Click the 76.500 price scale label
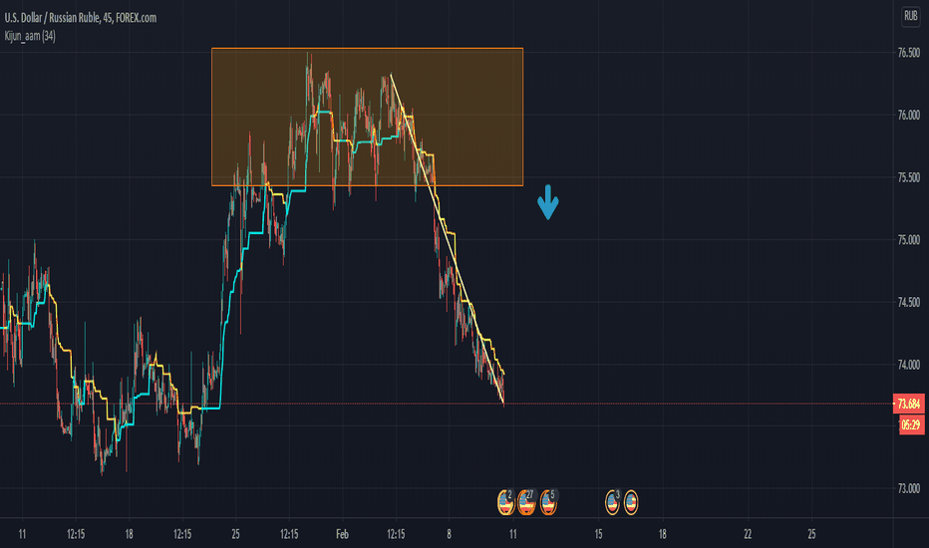Screen dimensions: 929x548 click(x=909, y=53)
